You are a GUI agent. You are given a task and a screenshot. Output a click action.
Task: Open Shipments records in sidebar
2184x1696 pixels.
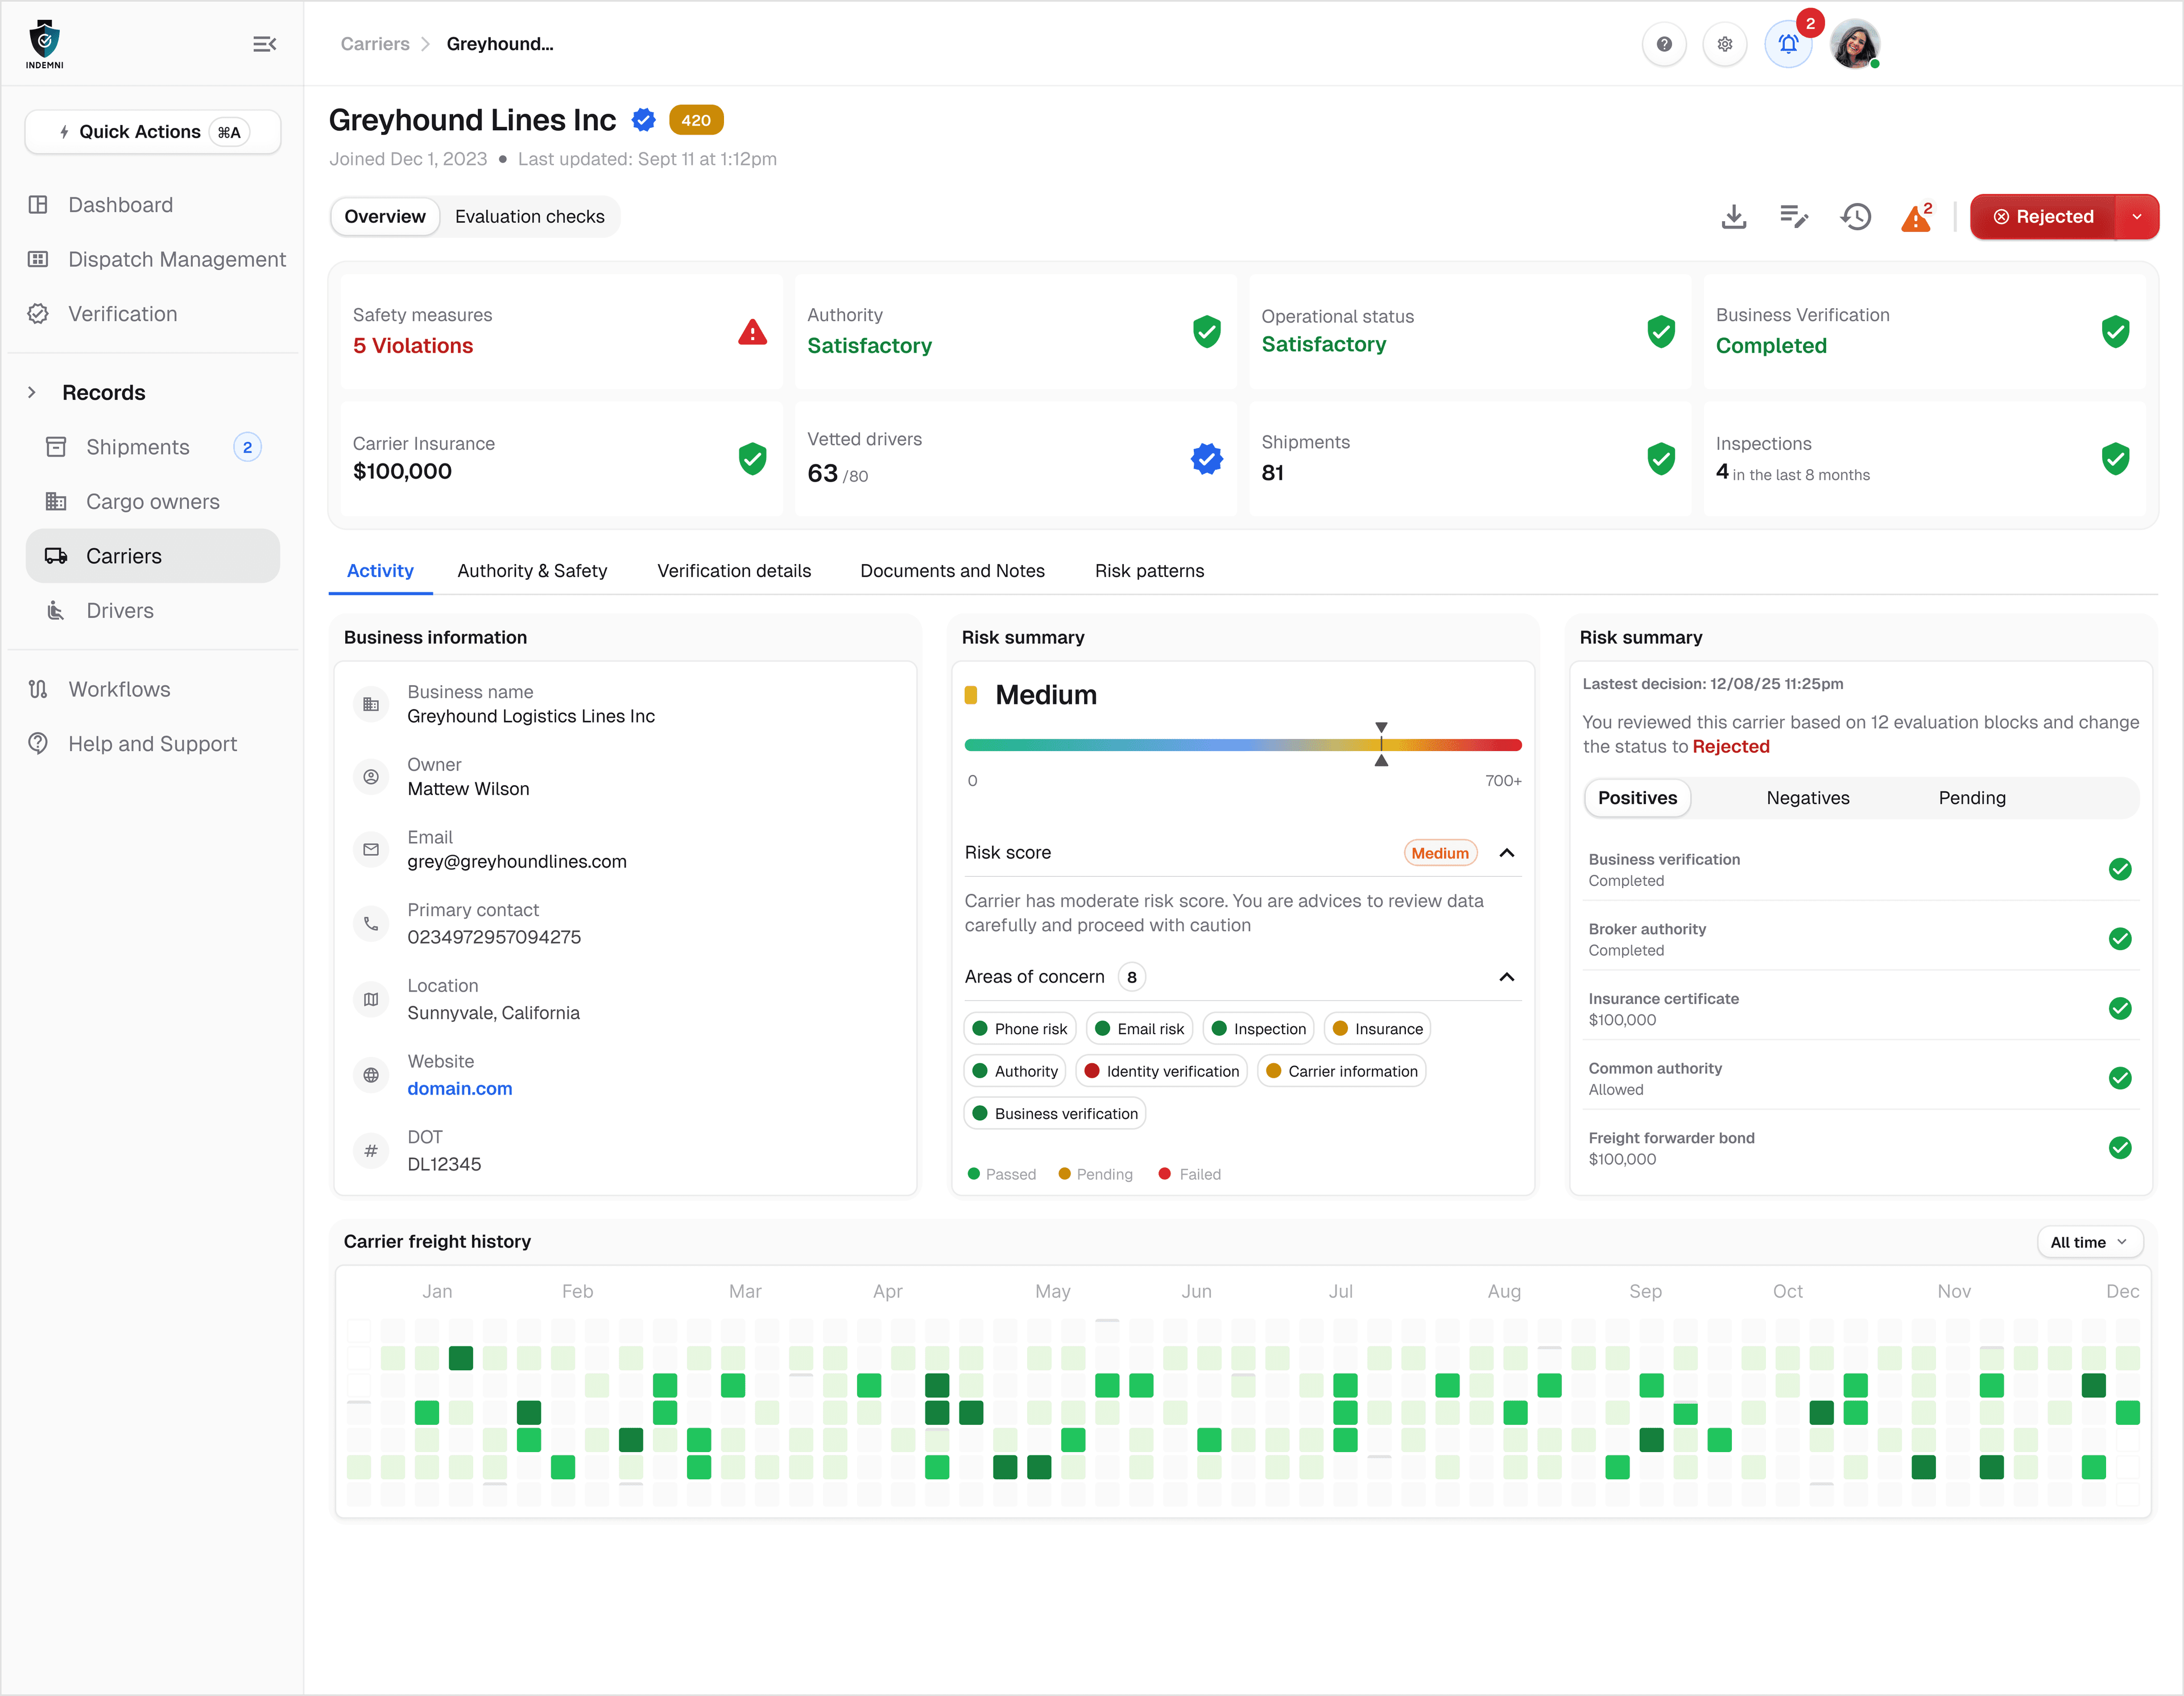153,447
